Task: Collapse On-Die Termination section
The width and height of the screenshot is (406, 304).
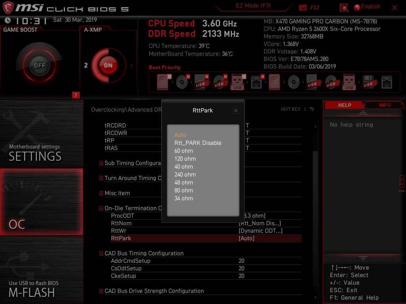Action: pos(101,208)
